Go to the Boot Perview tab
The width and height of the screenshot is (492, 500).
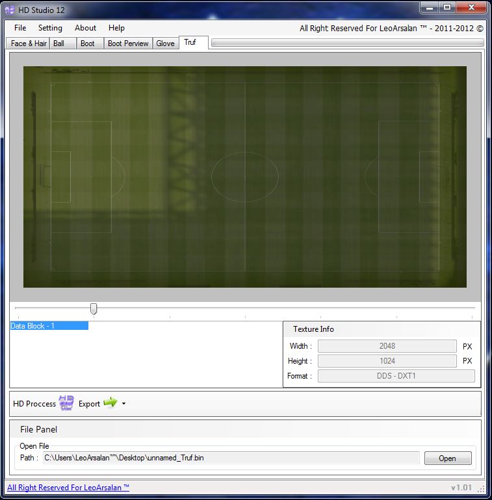(128, 44)
